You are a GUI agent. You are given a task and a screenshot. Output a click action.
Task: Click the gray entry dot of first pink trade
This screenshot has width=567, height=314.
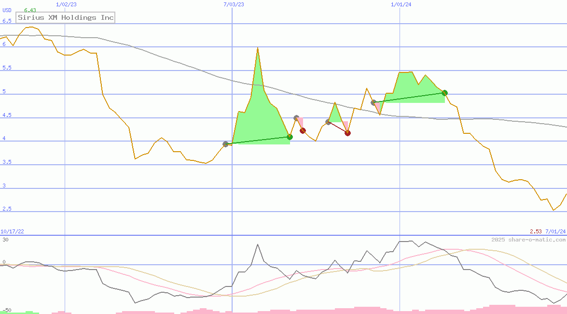pos(297,118)
